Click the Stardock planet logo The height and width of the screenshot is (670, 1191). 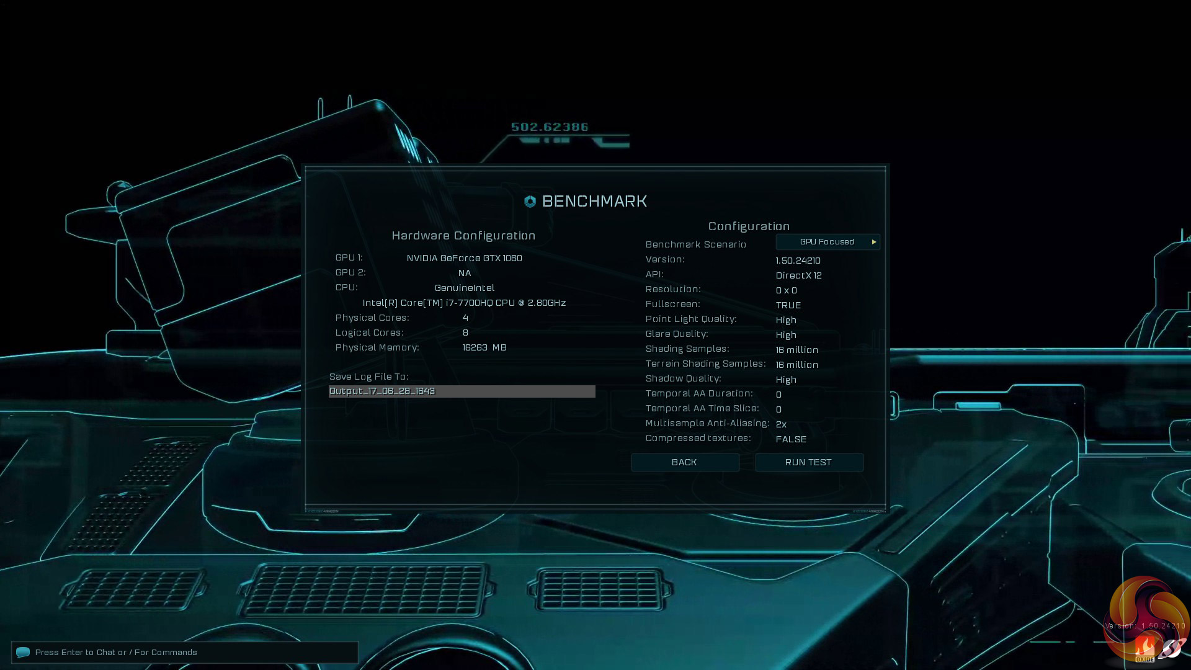(1172, 648)
